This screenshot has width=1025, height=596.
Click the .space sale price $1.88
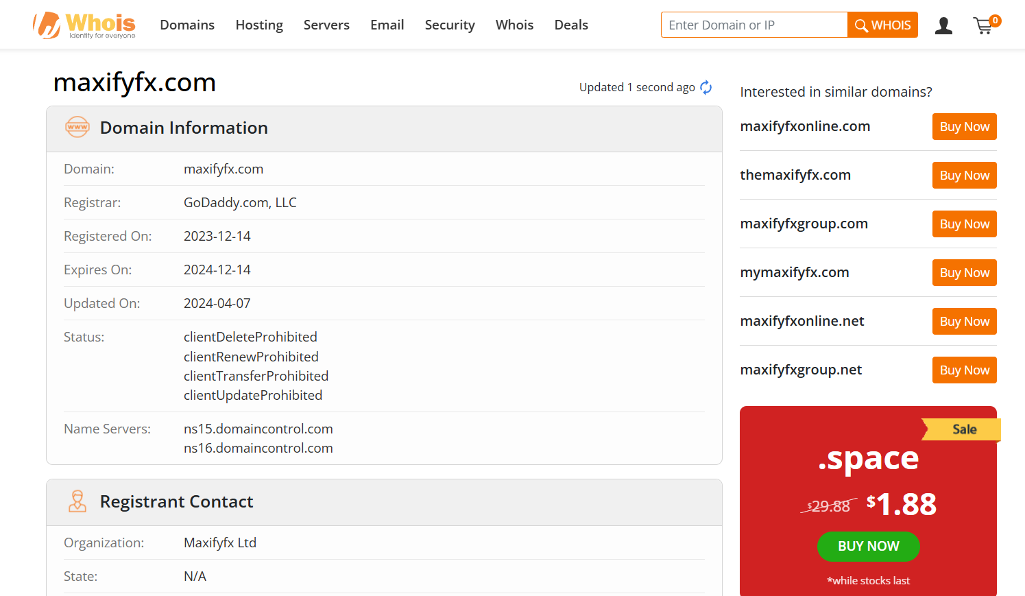pyautogui.click(x=901, y=504)
